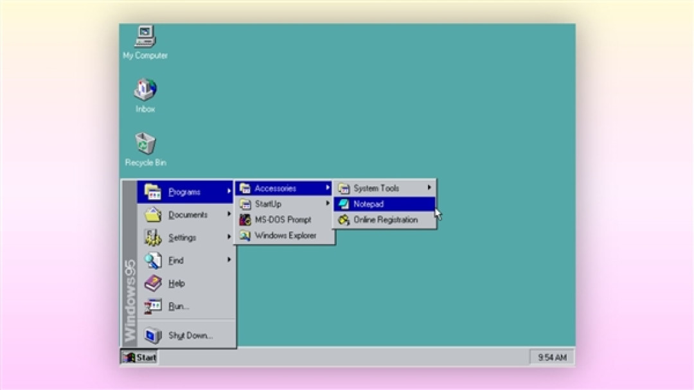Expand the StartUp submenu arrow

pyautogui.click(x=328, y=203)
